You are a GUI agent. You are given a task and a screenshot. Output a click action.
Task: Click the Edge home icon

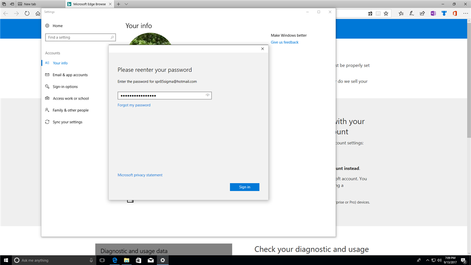[x=38, y=13]
